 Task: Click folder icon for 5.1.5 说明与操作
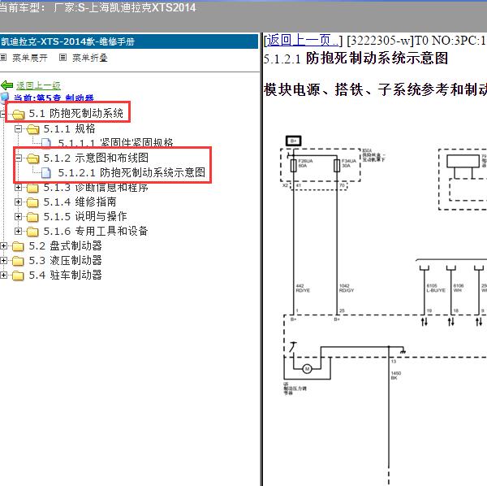(x=33, y=217)
